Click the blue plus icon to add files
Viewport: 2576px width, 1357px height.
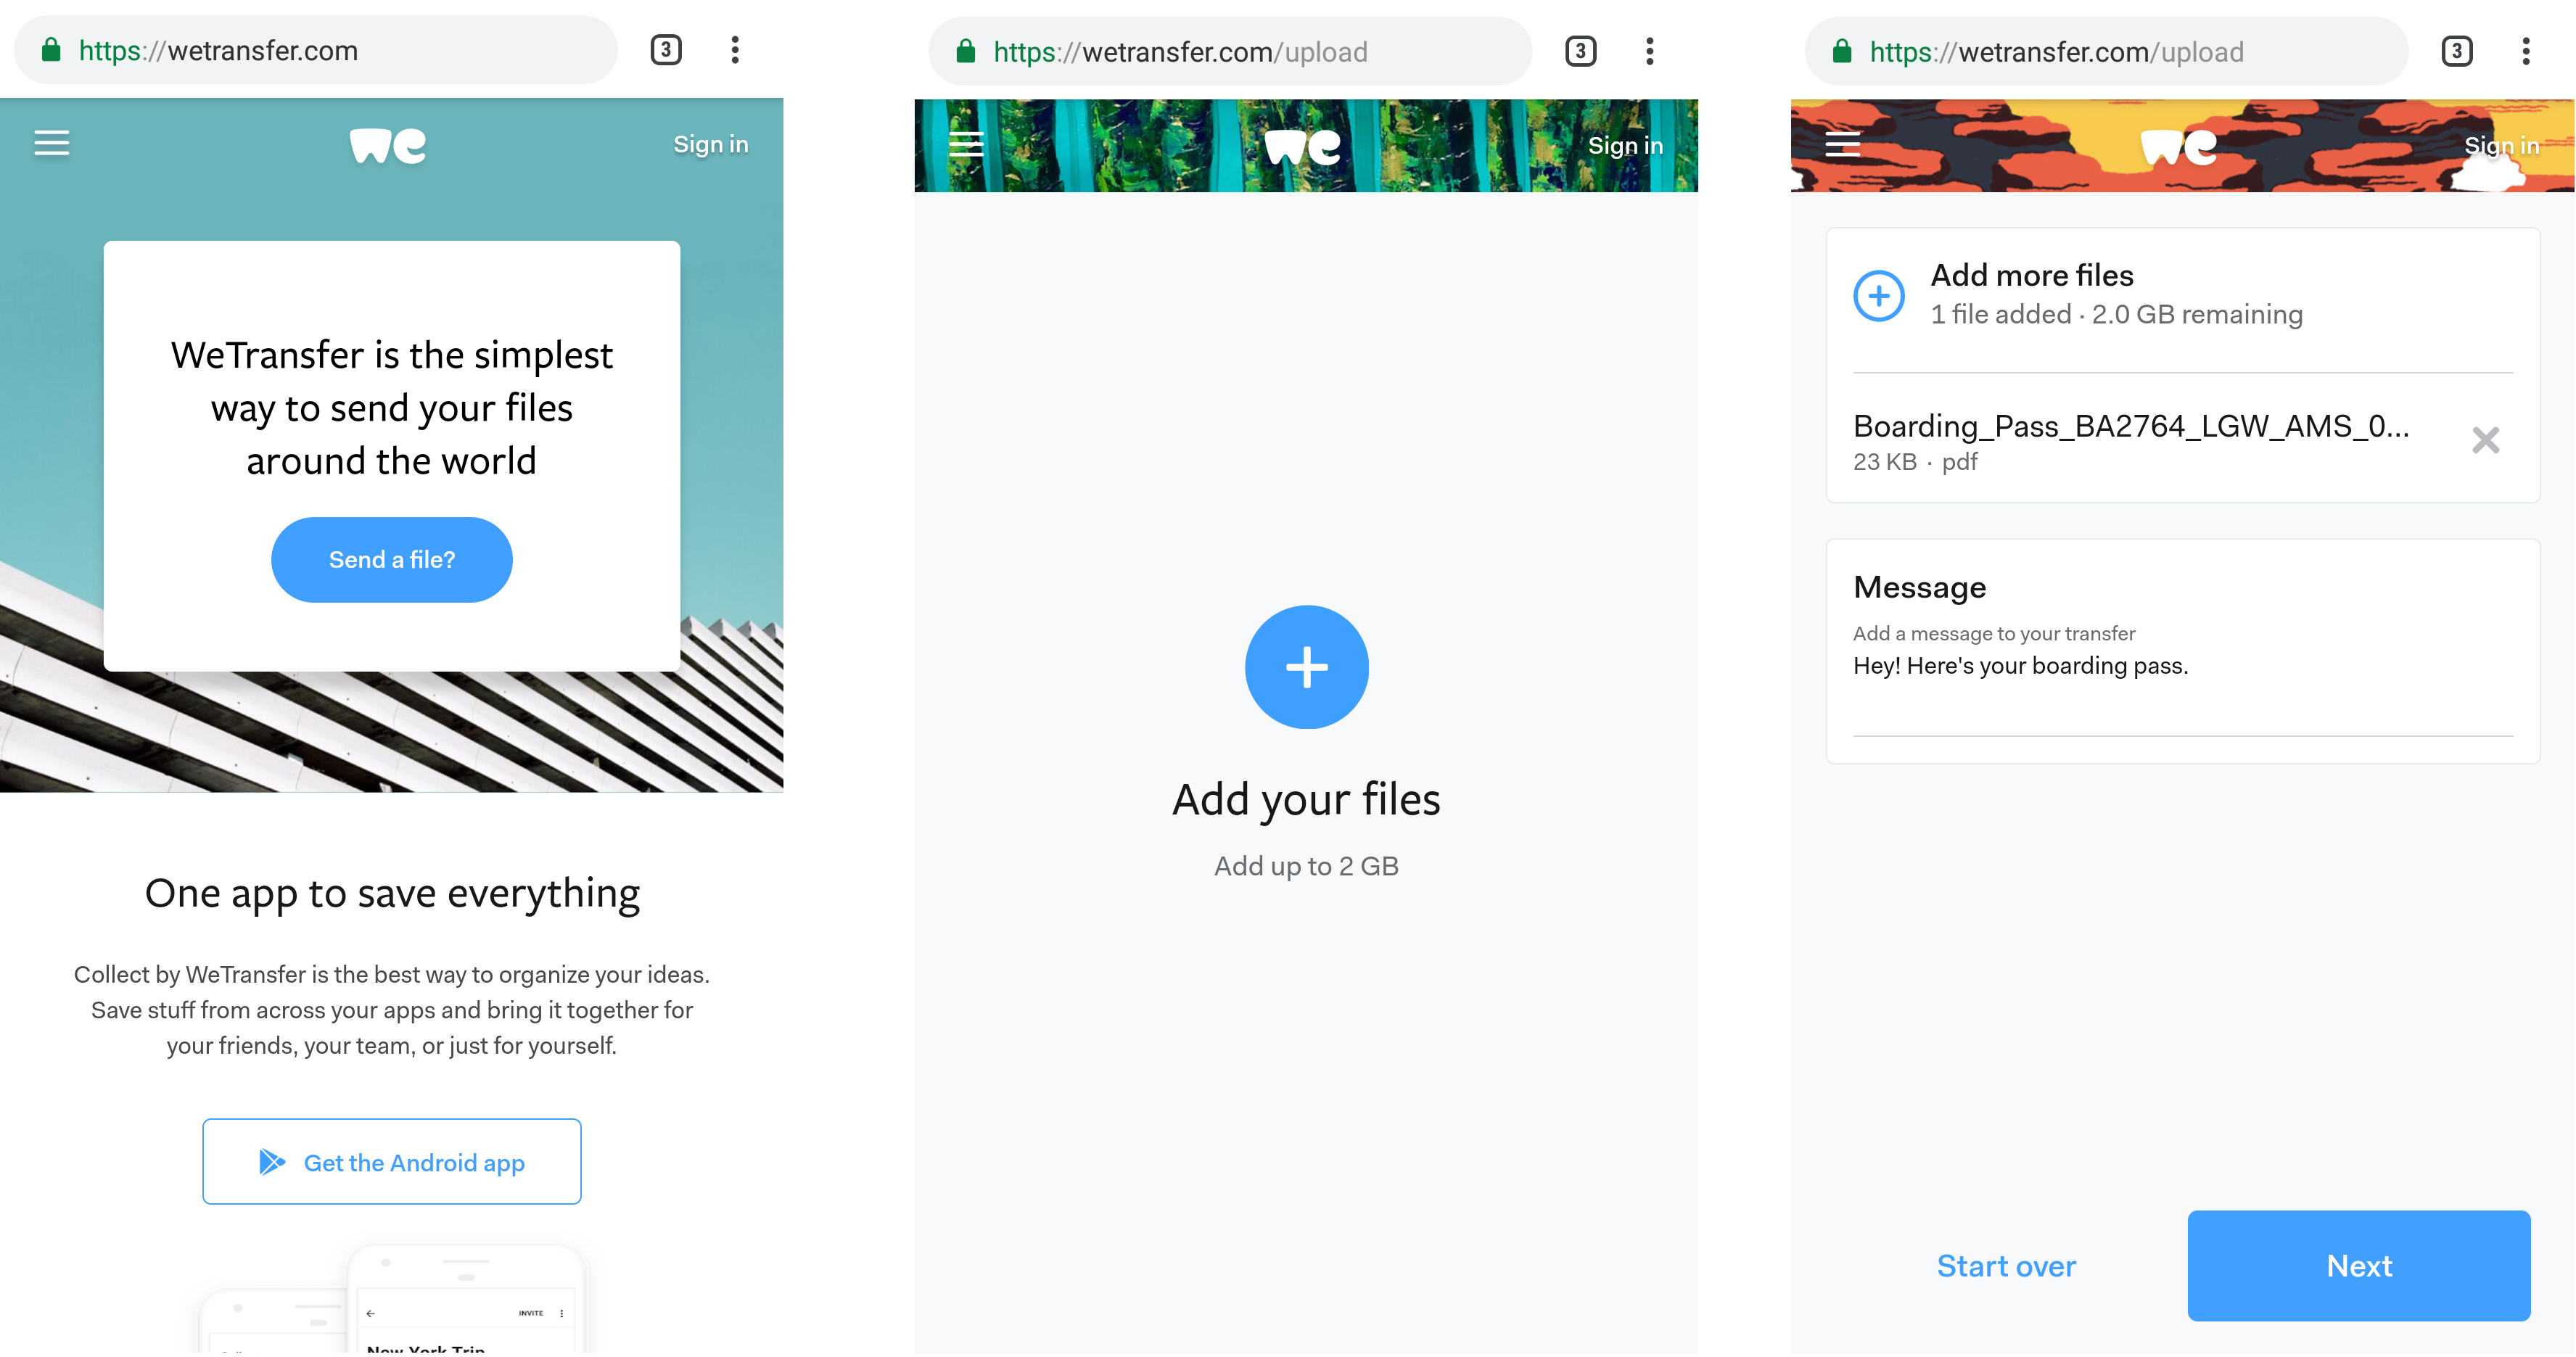(x=1305, y=666)
